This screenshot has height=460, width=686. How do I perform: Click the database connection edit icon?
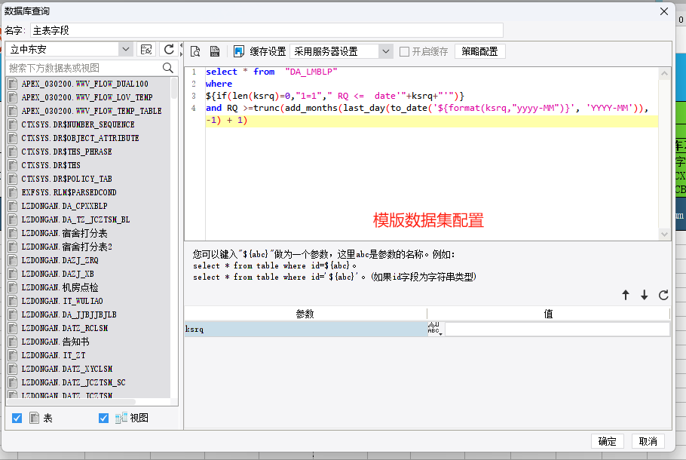(x=146, y=50)
